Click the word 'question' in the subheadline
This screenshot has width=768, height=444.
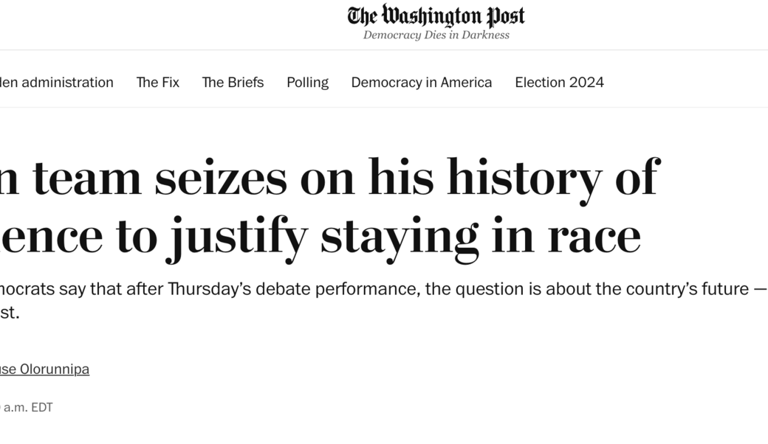tap(488, 288)
